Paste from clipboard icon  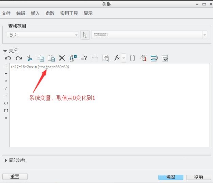pyautogui.click(x=51, y=58)
